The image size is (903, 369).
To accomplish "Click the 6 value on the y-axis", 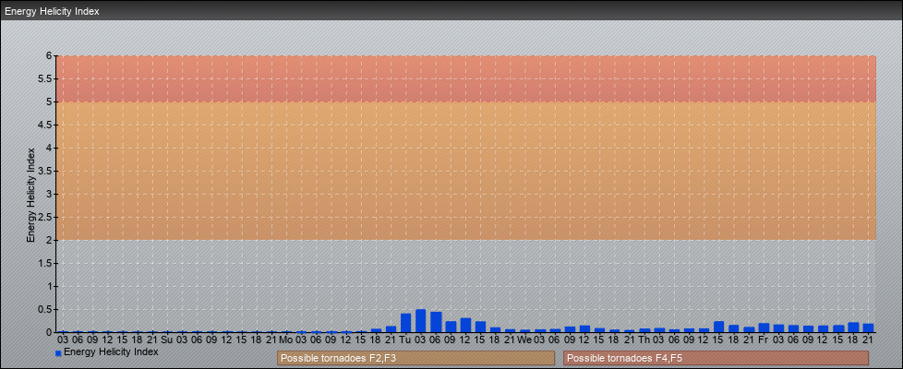I will (48, 55).
